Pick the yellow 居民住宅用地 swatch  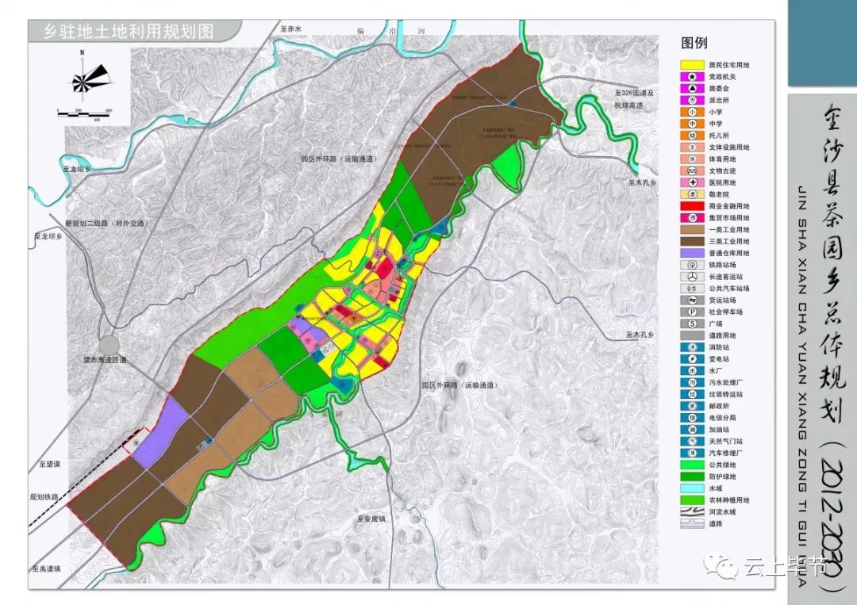click(x=692, y=65)
